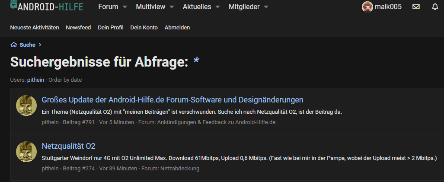Select Neueste Aktivitäten tab
The height and width of the screenshot is (182, 444).
35,27
